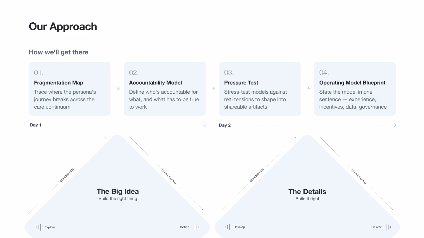
Task: Click the bars icon beside Explore
Action: point(38,227)
